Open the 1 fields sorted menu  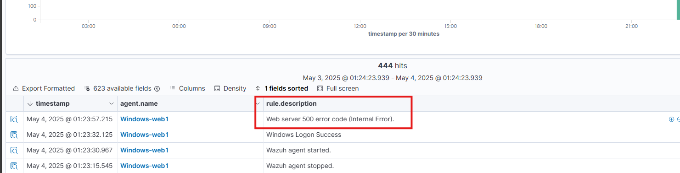282,88
